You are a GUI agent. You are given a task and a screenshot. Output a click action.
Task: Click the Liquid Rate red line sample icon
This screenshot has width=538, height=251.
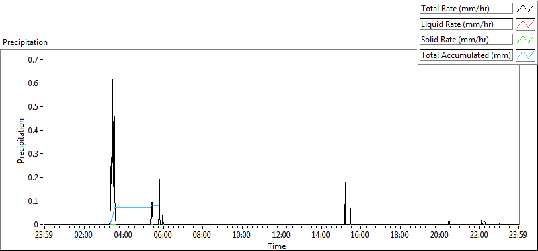[x=525, y=24]
